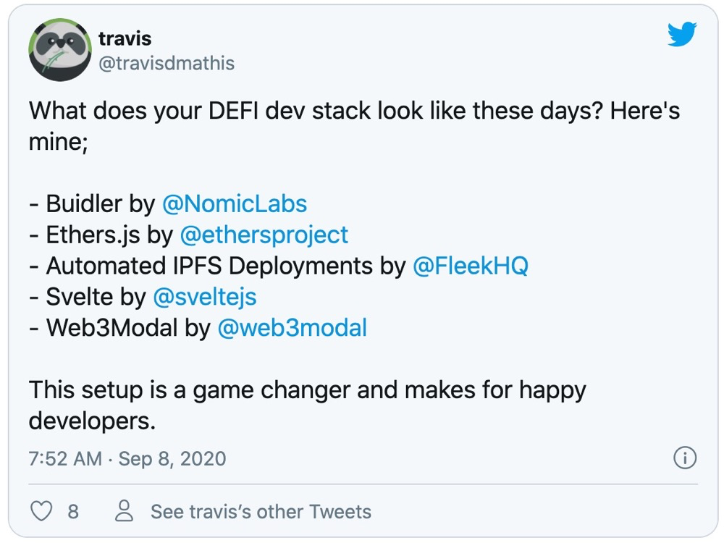
Task: Click the like count 8
Action: [x=73, y=512]
